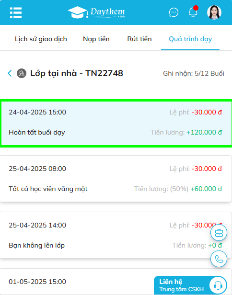
Task: Click the Daythem logo
Action: 96,12
